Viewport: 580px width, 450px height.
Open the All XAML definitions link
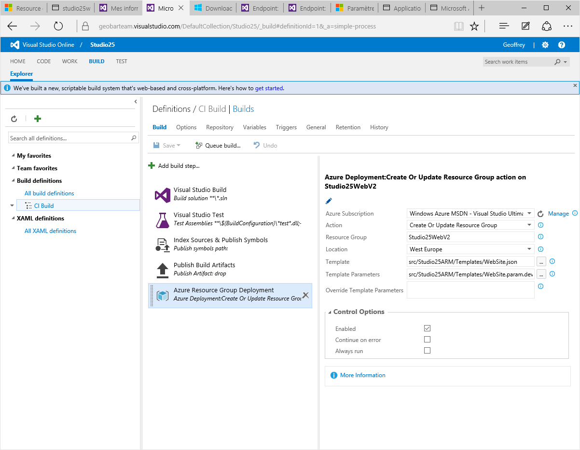click(x=50, y=231)
